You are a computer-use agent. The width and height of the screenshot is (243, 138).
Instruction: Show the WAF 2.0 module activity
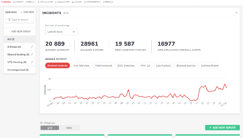(x=145, y=65)
